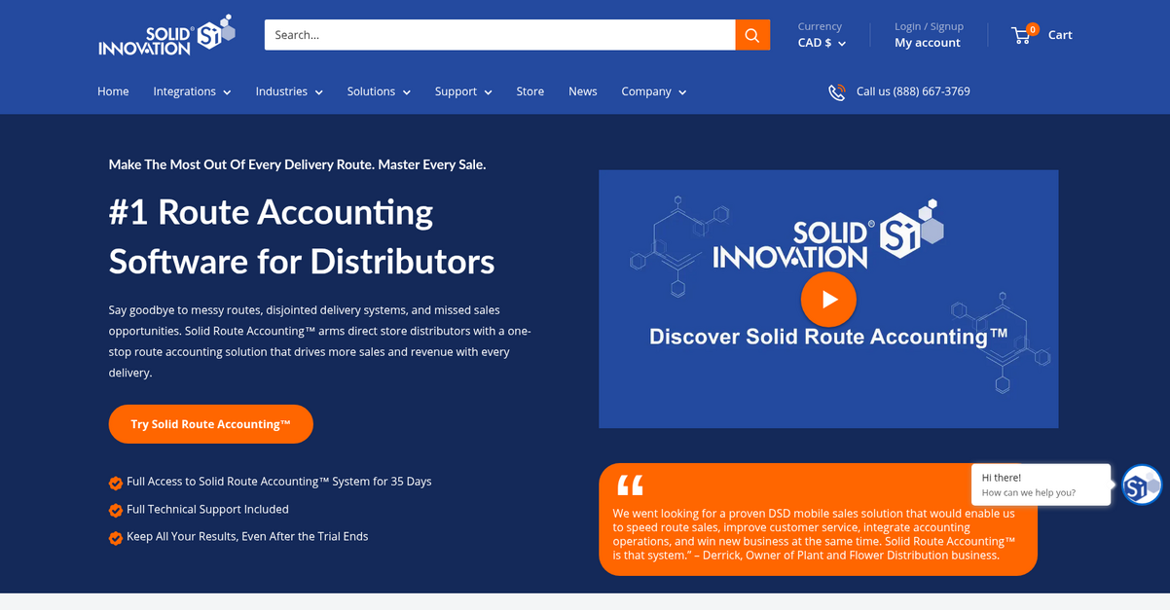The width and height of the screenshot is (1170, 610).
Task: Click the large quotation mark icon in testimonial
Action: (630, 484)
